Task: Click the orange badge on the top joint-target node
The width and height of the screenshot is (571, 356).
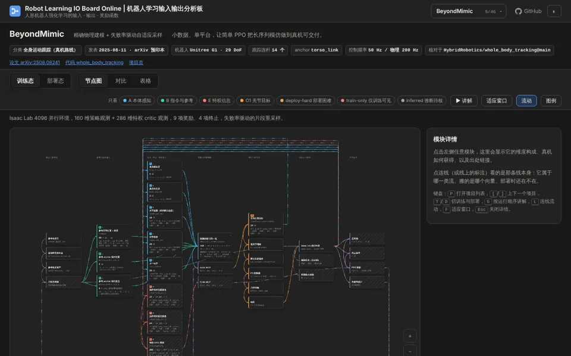Action: (252, 215)
